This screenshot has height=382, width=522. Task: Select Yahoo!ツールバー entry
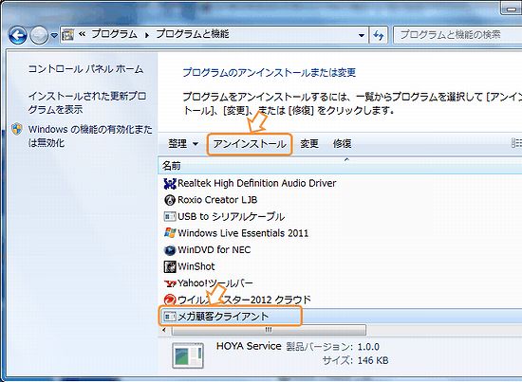(215, 283)
